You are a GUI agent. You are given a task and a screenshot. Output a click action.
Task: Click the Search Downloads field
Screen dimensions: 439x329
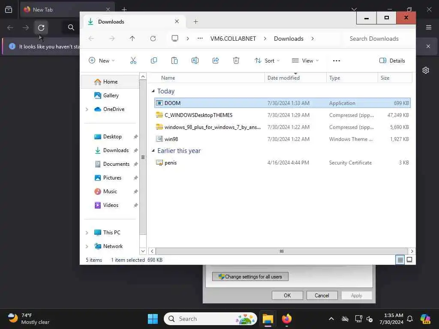378,39
